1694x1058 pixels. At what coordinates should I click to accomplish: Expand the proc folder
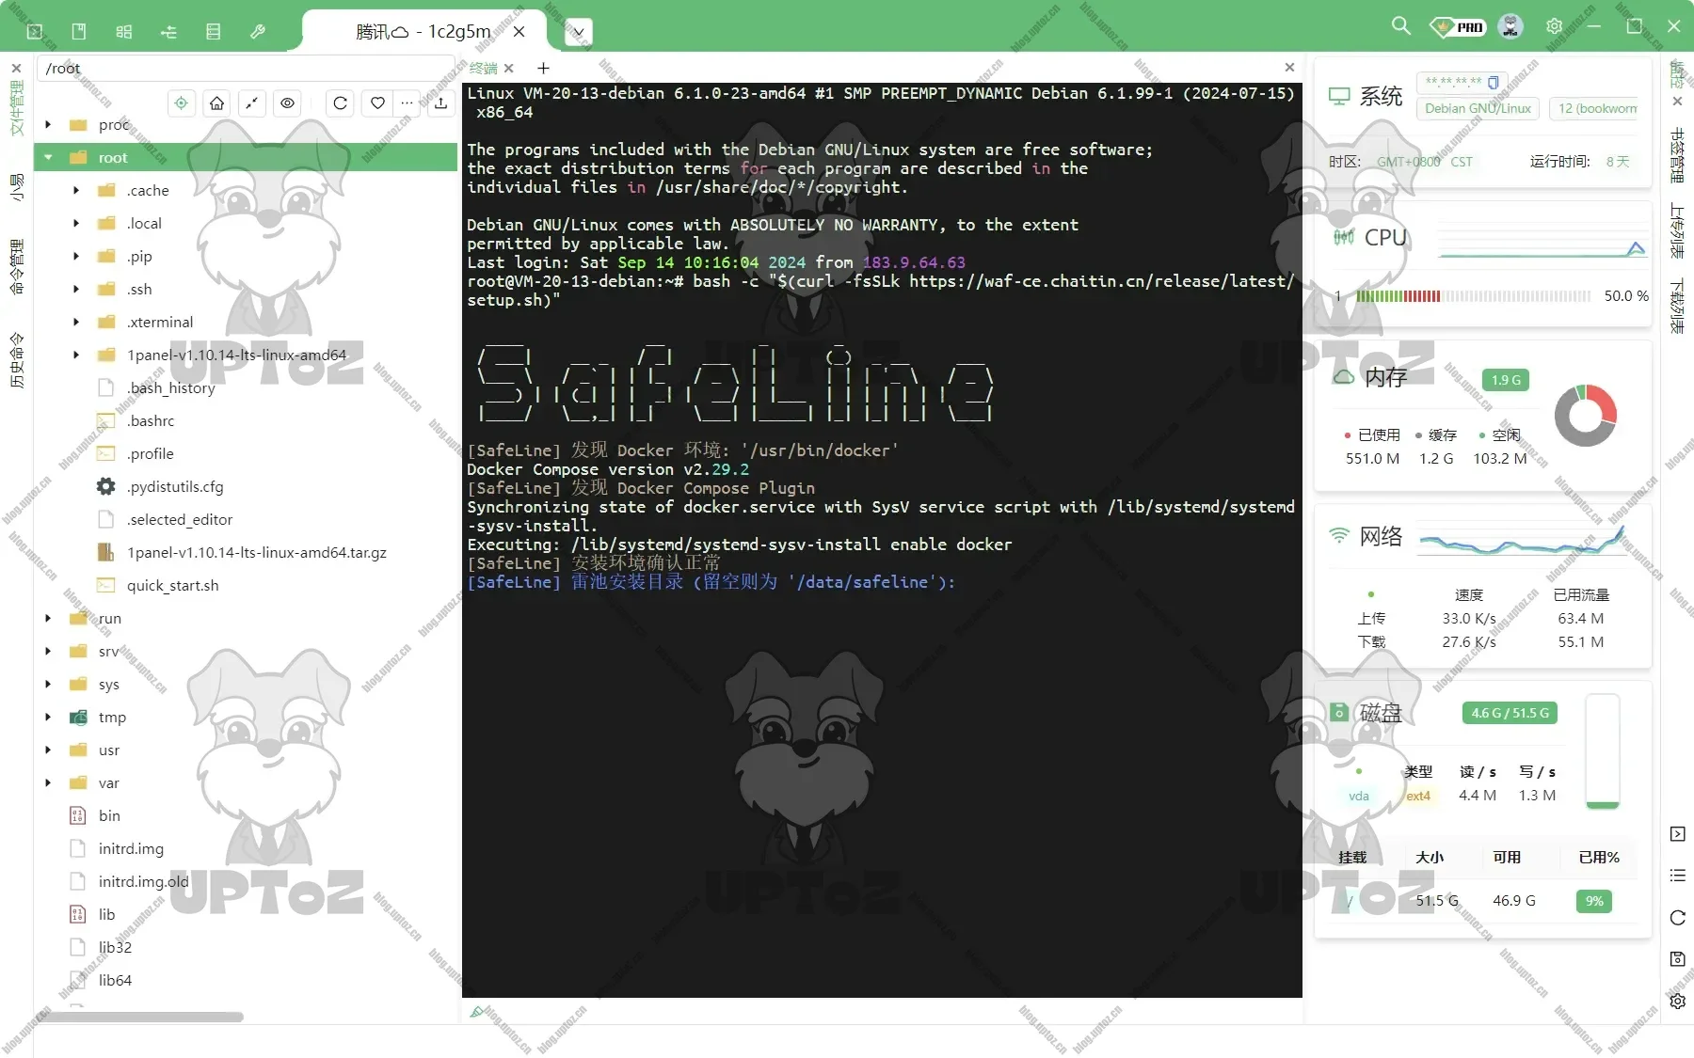48,124
